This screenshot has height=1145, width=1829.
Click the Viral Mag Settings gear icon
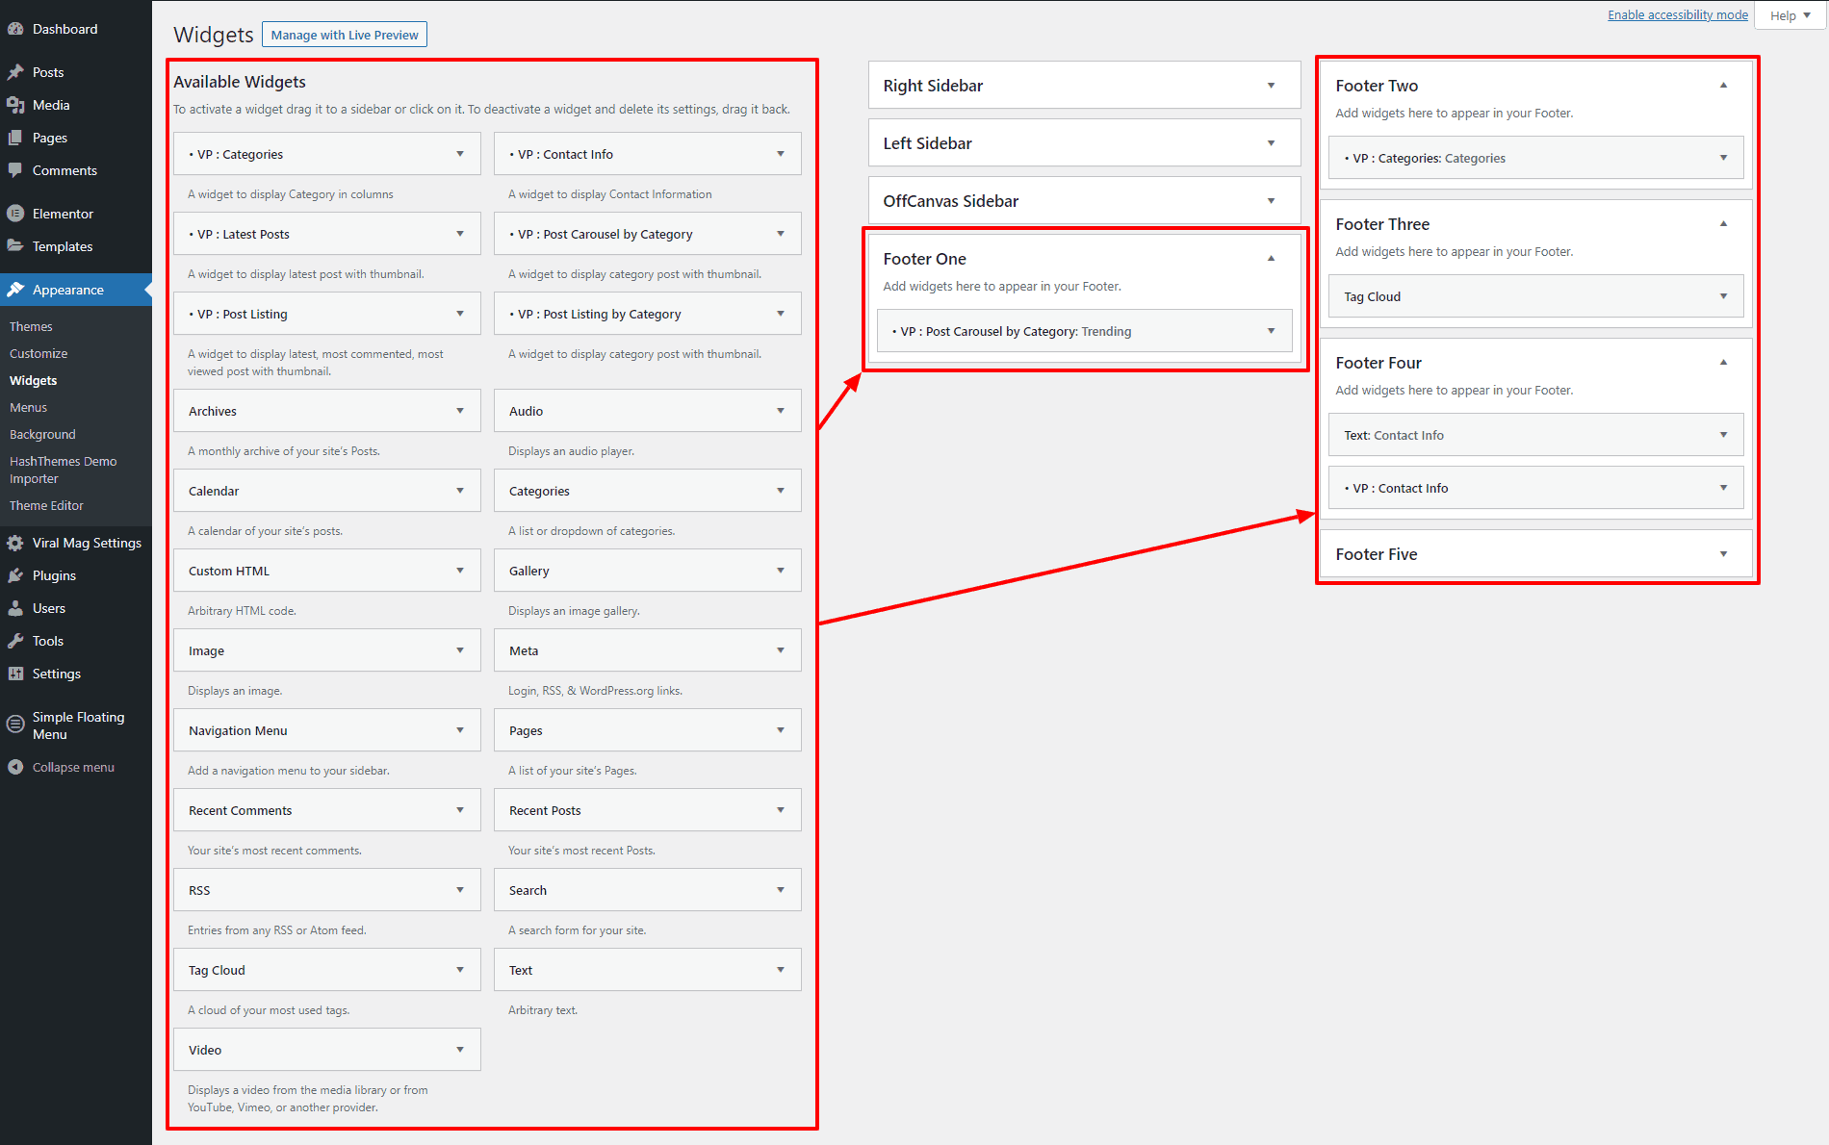[x=15, y=543]
